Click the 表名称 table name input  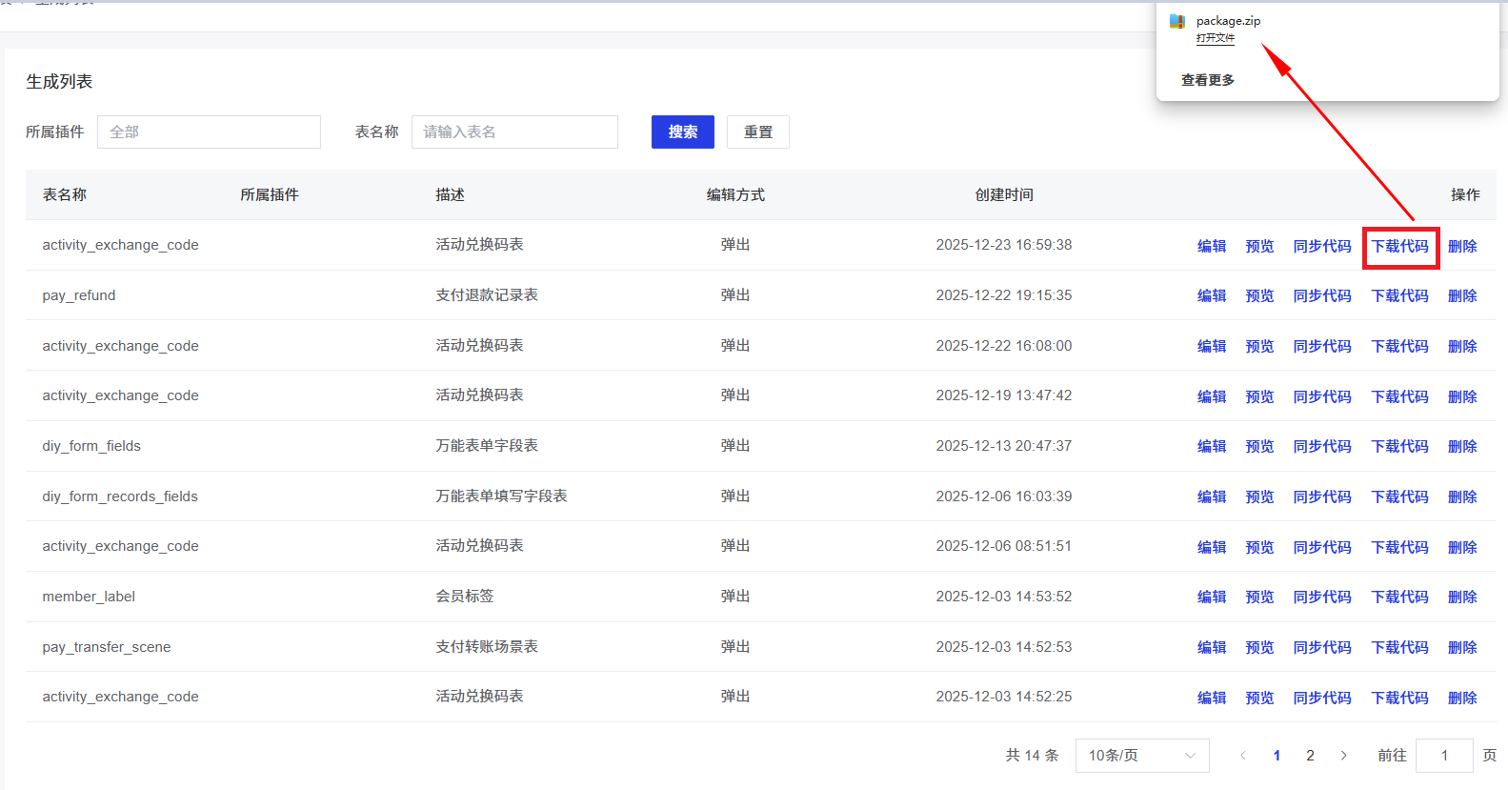[x=514, y=132]
